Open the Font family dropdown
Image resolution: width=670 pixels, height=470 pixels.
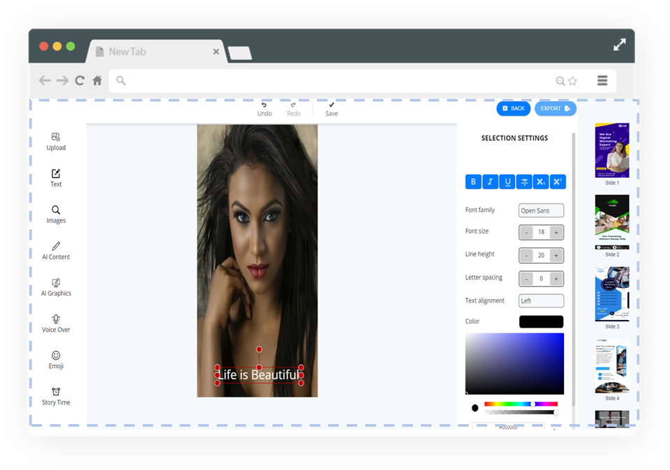pyautogui.click(x=541, y=211)
